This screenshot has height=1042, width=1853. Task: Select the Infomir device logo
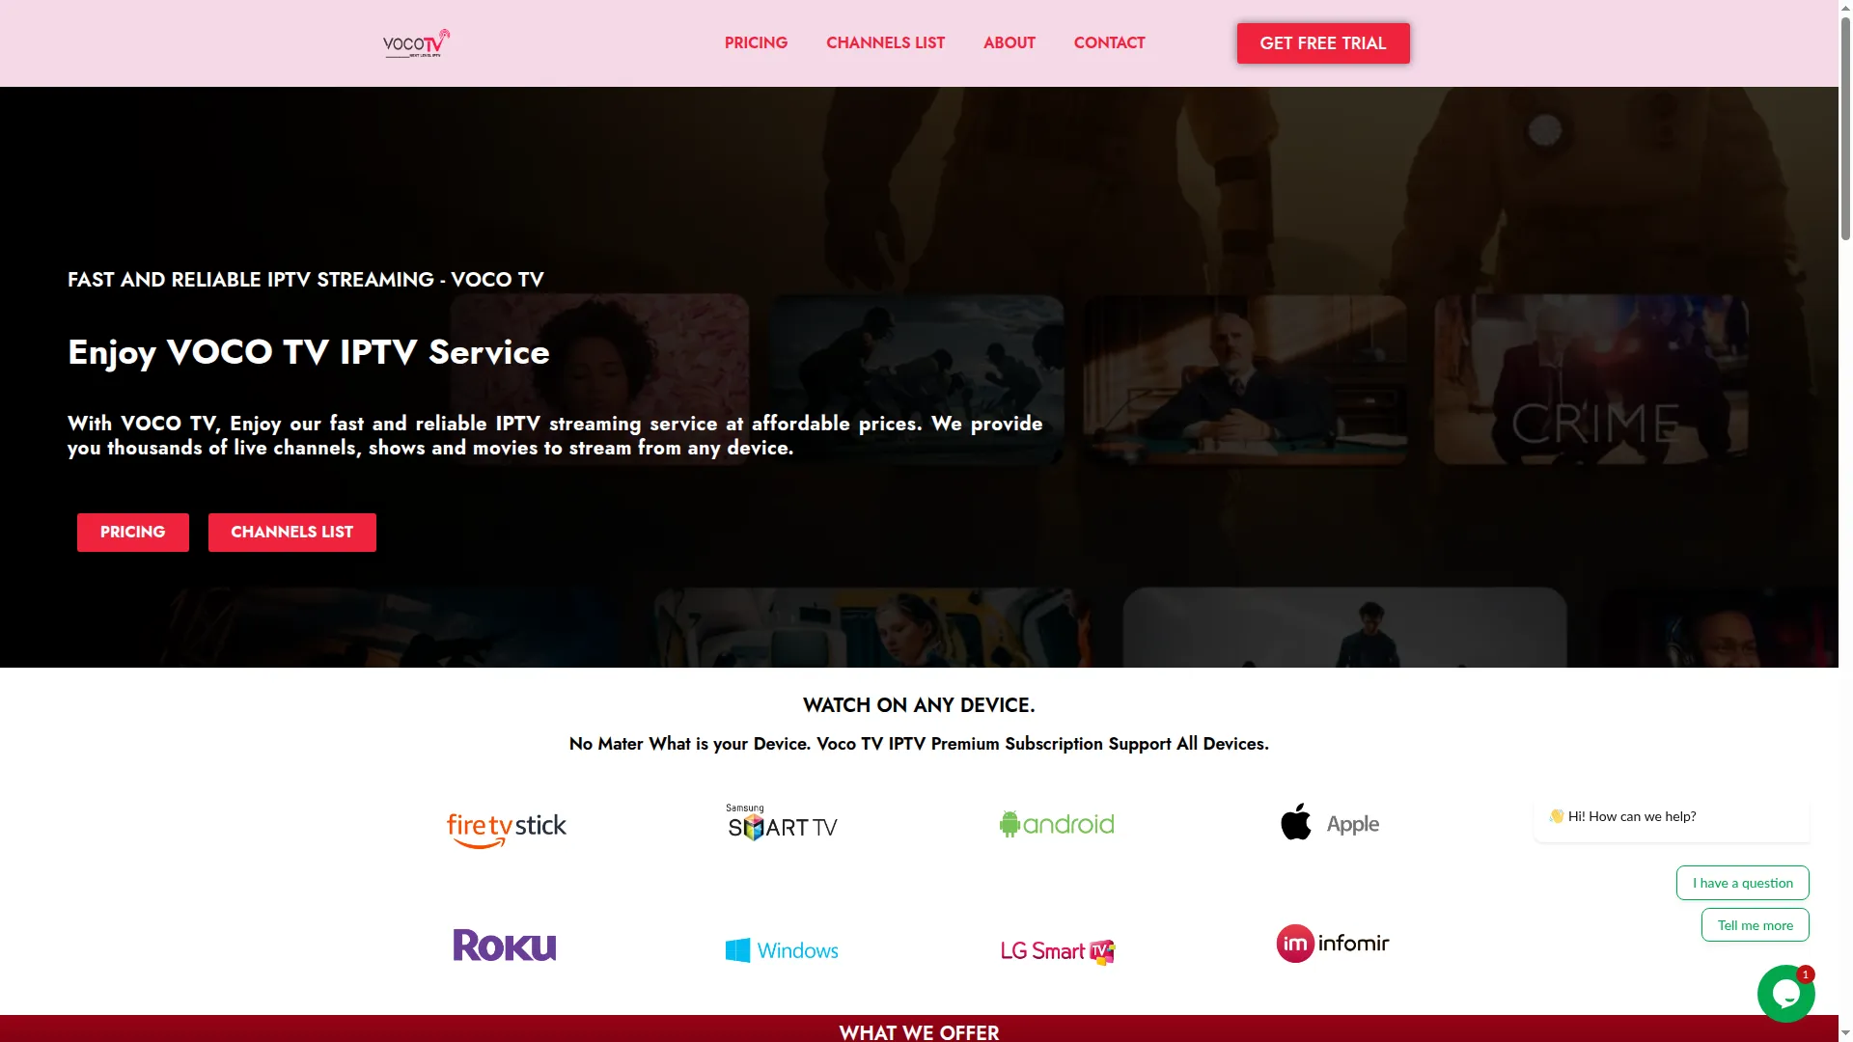tap(1332, 943)
